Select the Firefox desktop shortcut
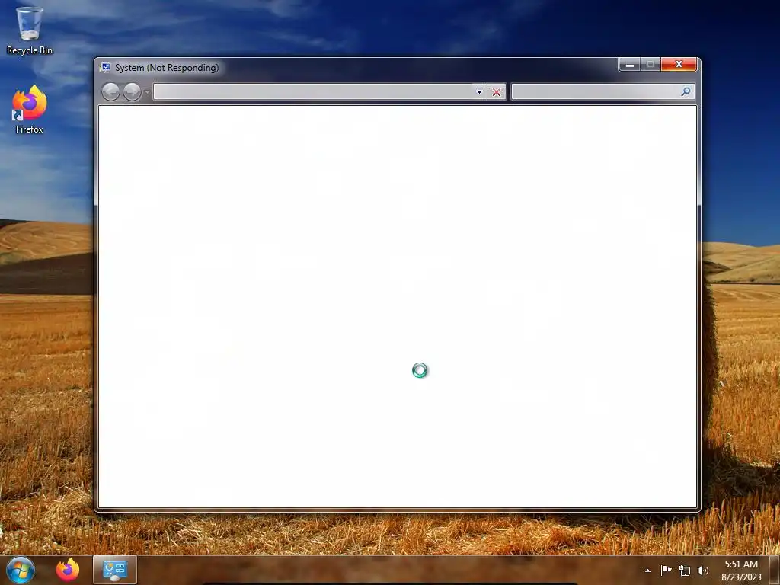Viewport: 780px width, 585px height. [x=30, y=110]
